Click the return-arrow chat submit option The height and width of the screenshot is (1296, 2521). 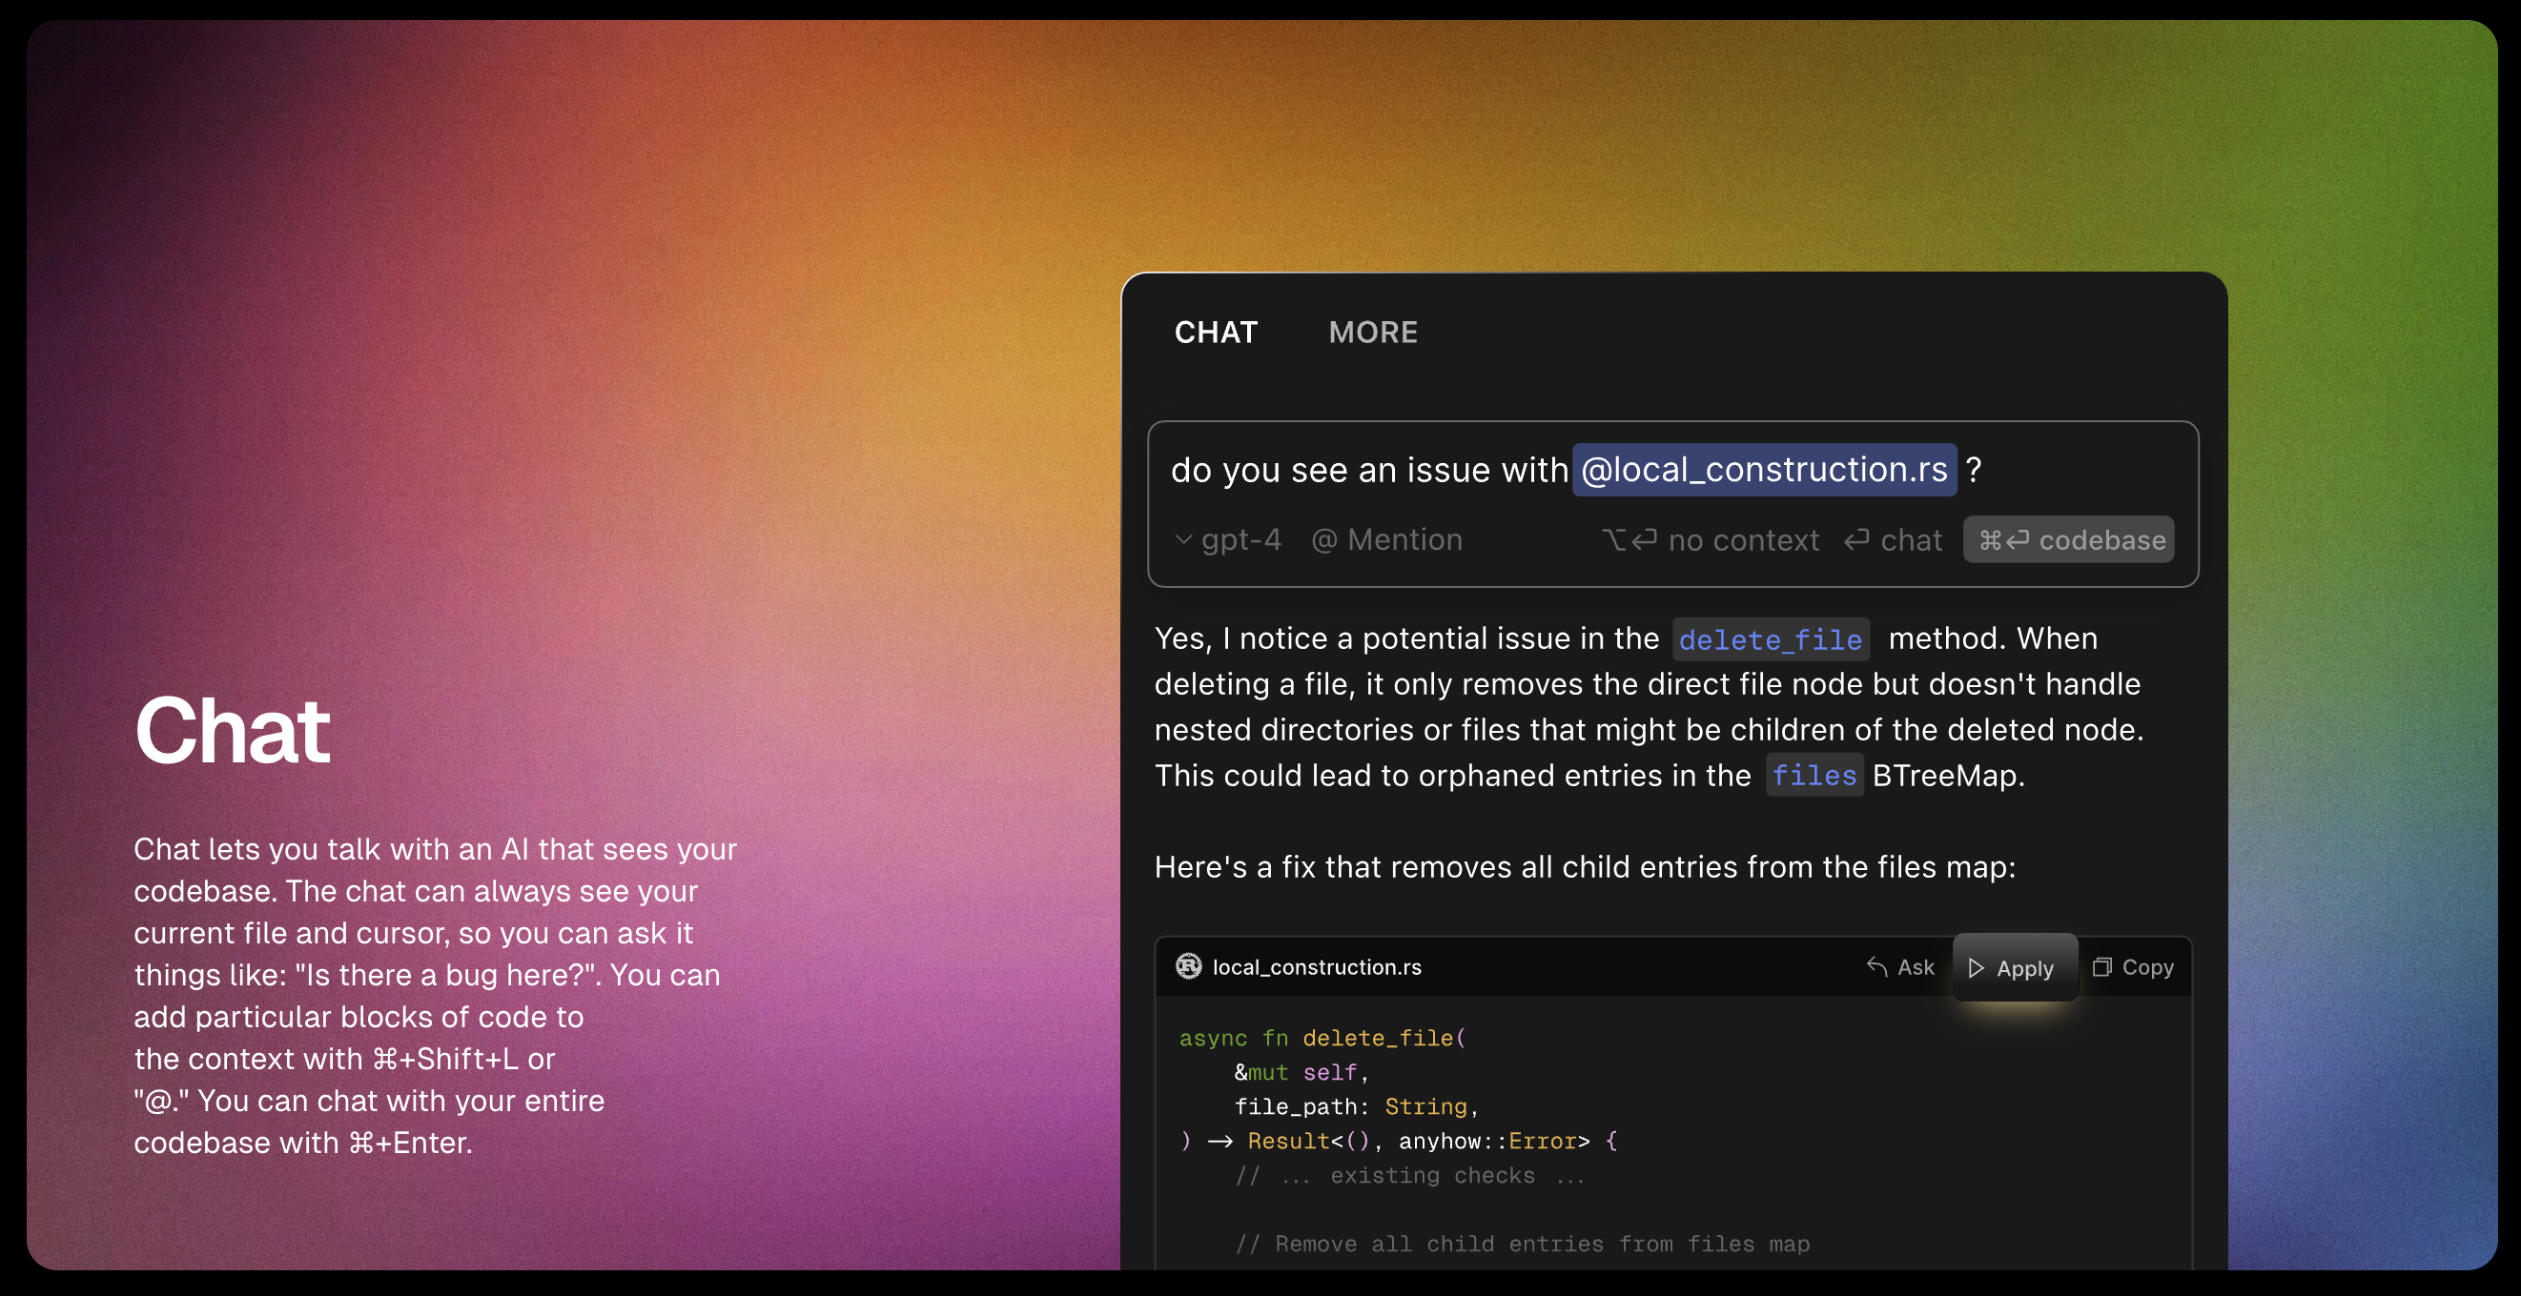point(1893,540)
